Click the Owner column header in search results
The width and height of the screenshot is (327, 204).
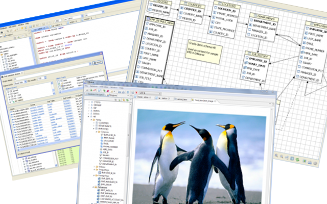coord(33,105)
